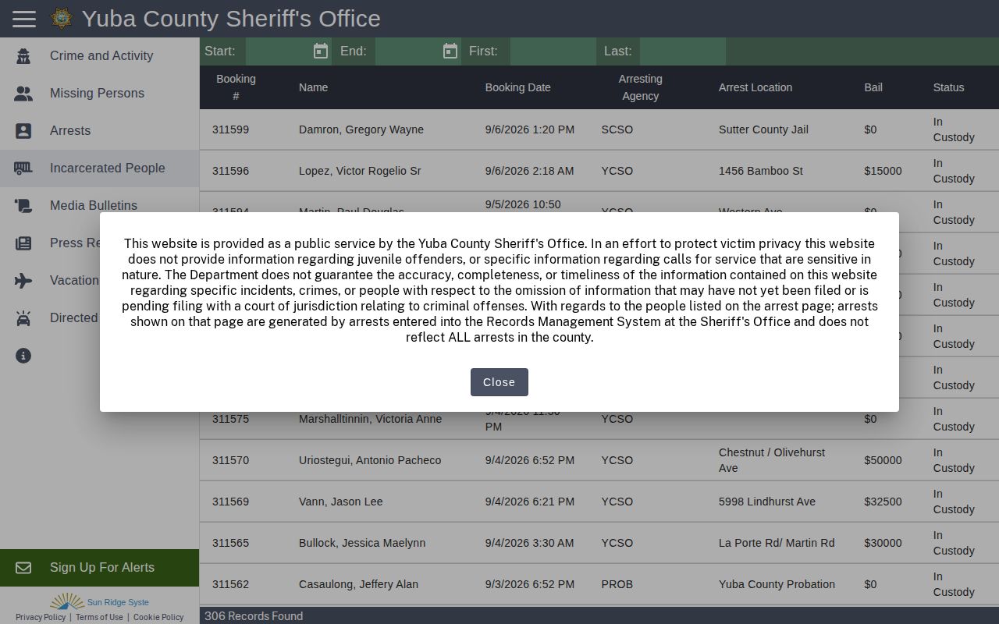Image resolution: width=999 pixels, height=624 pixels.
Task: Sort by Status column header
Action: 948,87
